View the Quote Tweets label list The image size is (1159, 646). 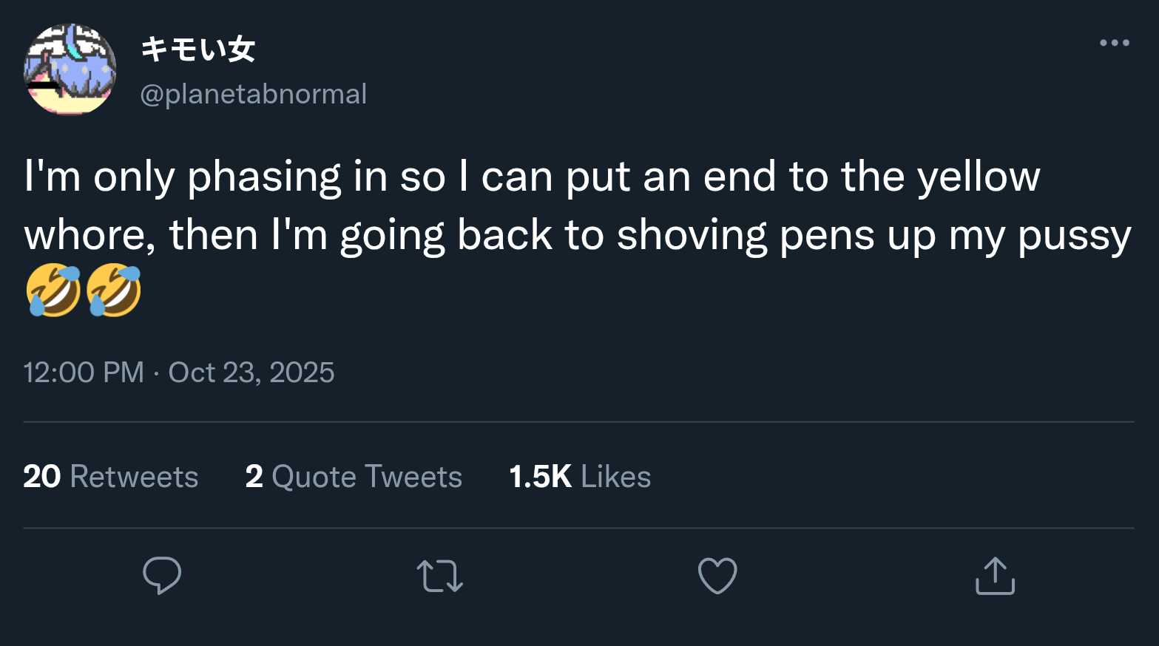(x=367, y=477)
